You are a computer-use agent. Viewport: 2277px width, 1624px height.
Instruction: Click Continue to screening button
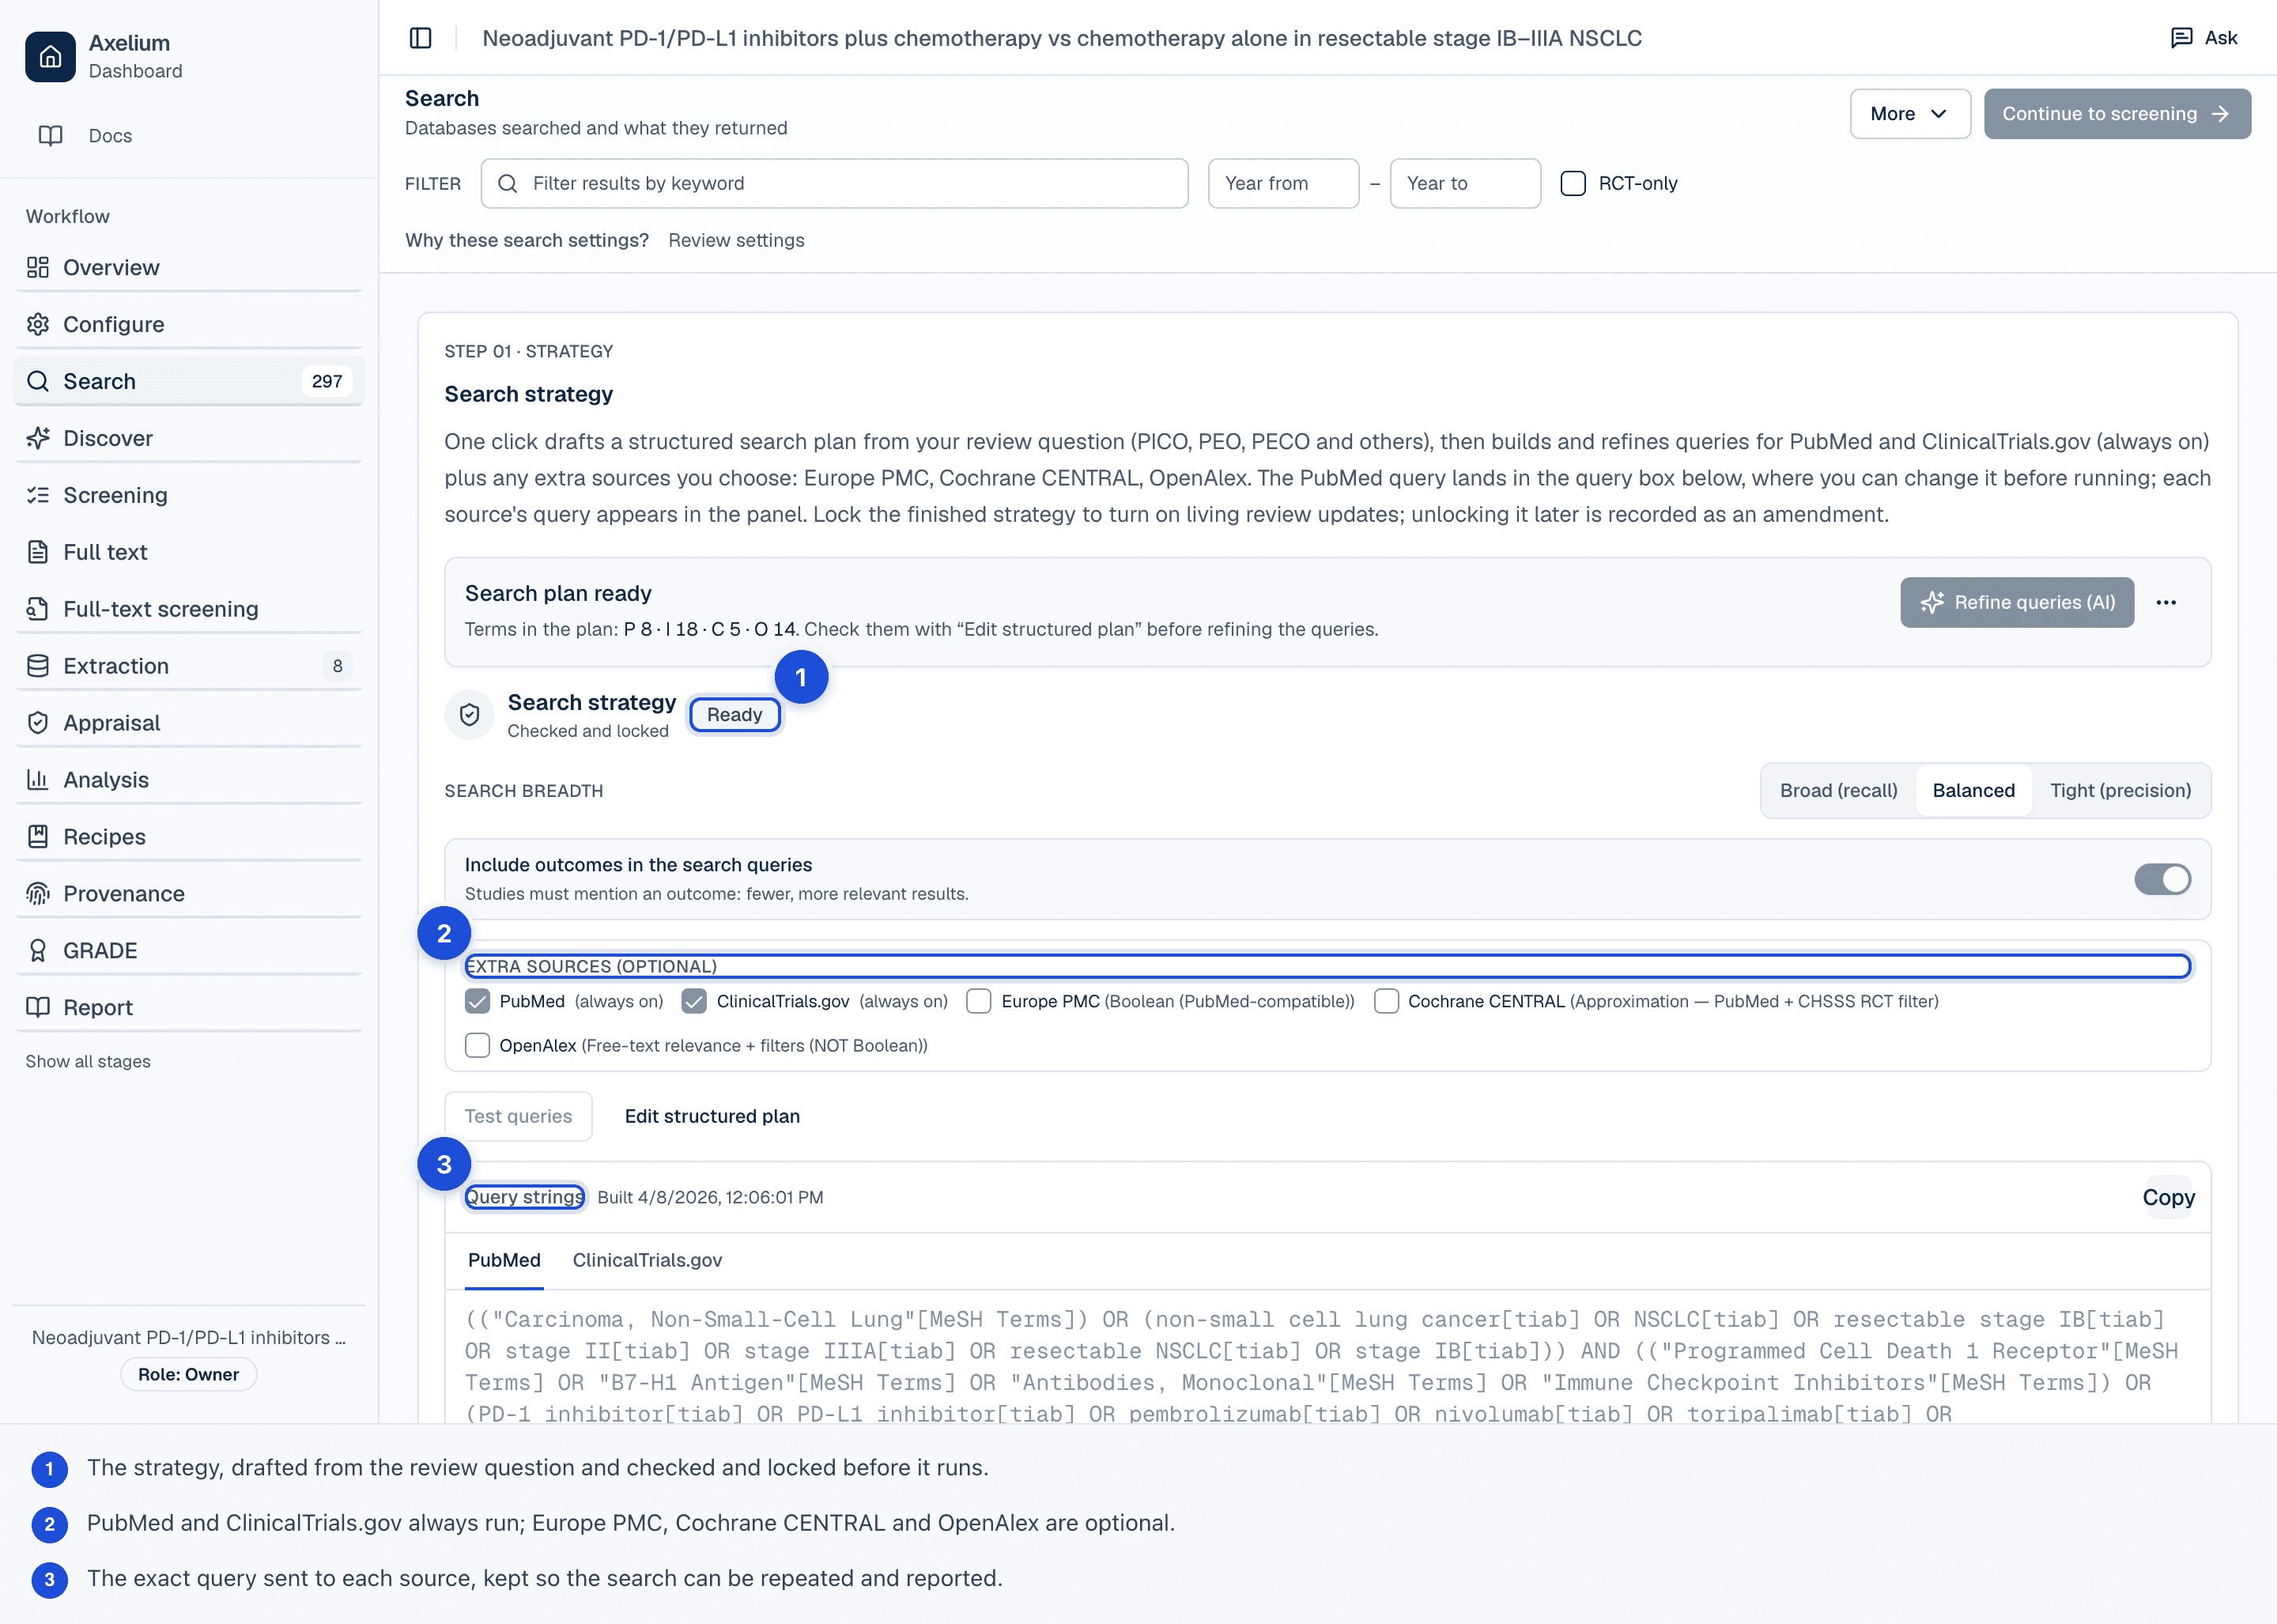(x=2117, y=114)
